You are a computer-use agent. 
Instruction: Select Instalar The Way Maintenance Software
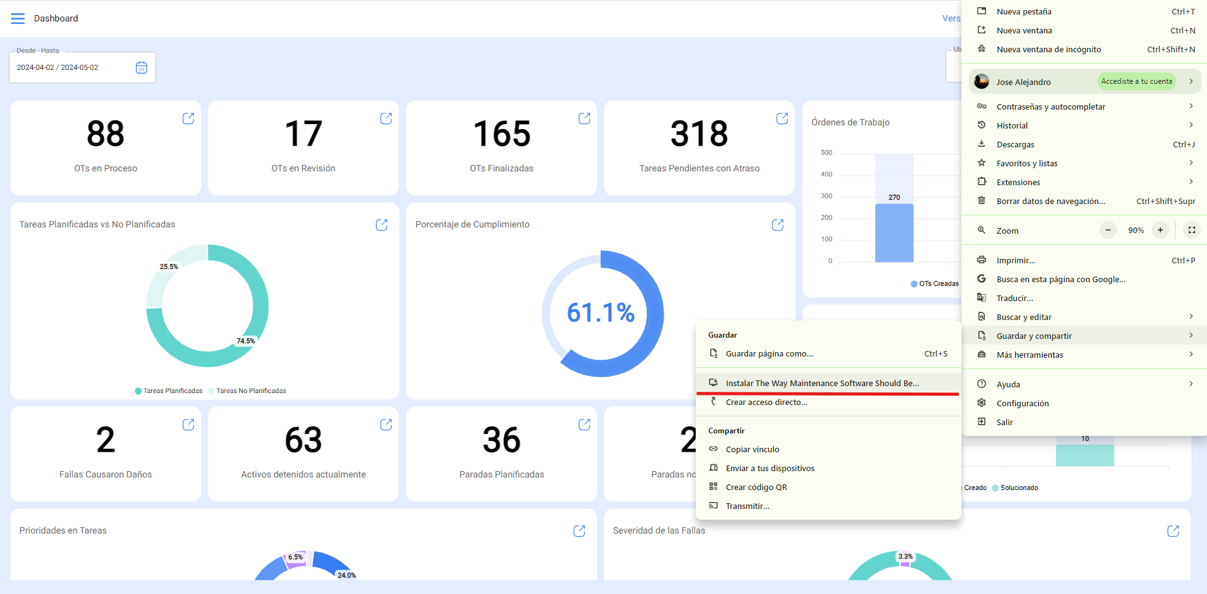coord(822,383)
